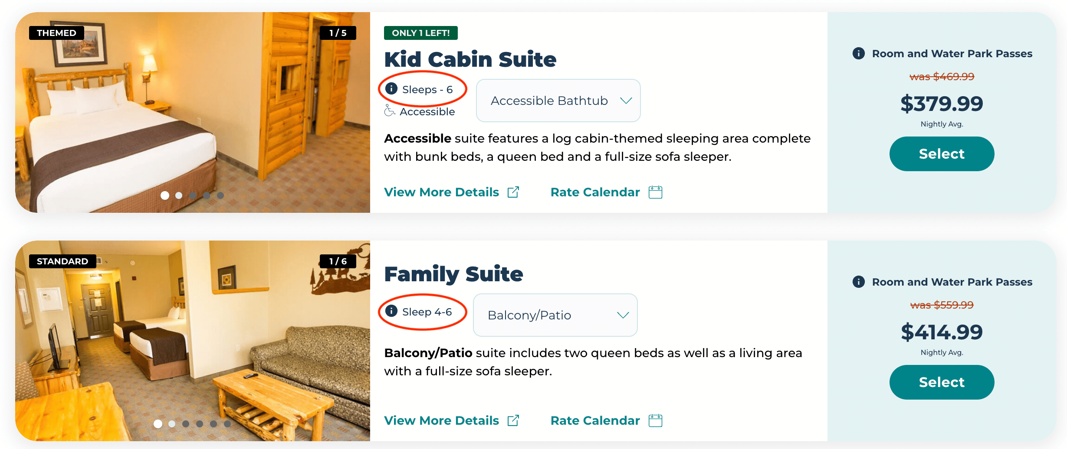This screenshot has height=449, width=1067.
Task: Click info icon for Kid Cabin passes
Action: (858, 53)
